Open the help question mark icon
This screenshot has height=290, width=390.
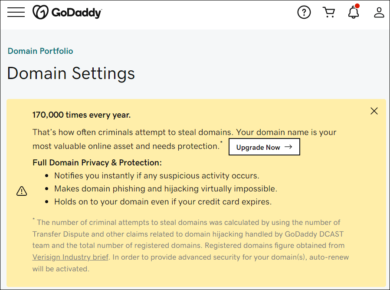click(304, 12)
